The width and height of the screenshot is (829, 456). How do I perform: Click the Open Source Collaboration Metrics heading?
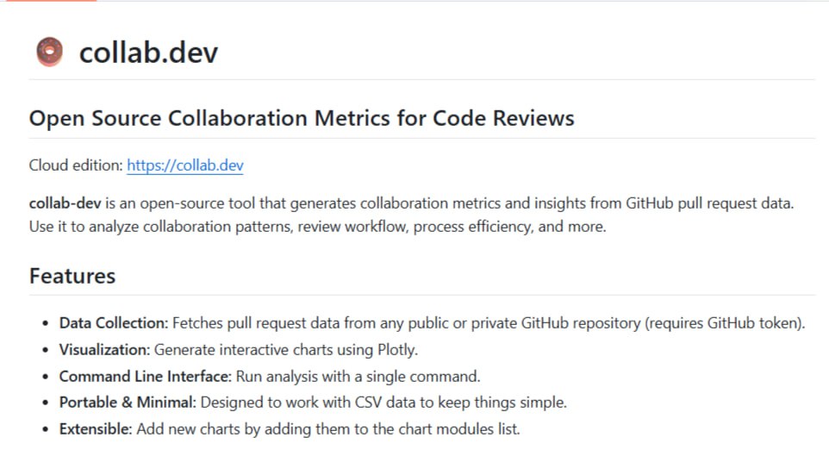pyautogui.click(x=302, y=118)
